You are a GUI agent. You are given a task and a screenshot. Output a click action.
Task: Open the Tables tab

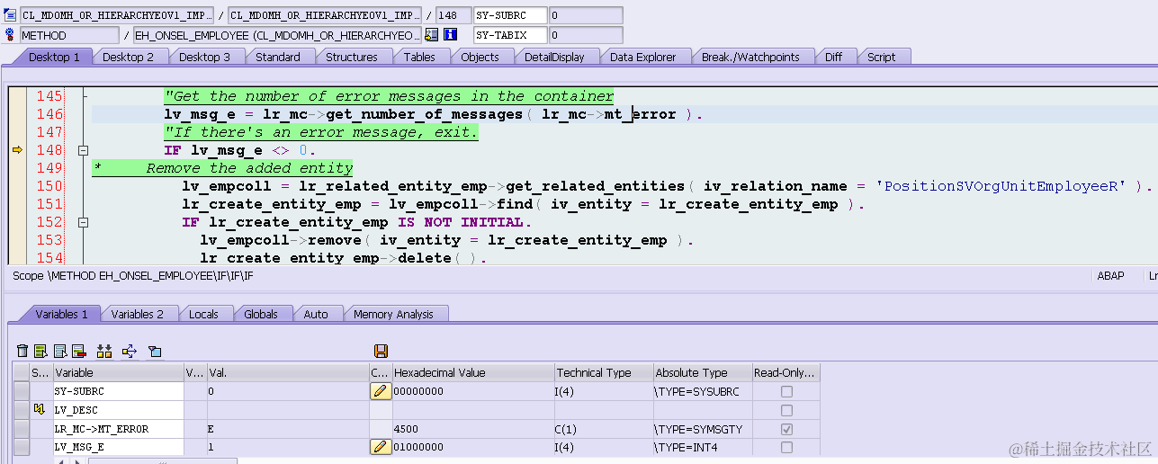(x=419, y=57)
